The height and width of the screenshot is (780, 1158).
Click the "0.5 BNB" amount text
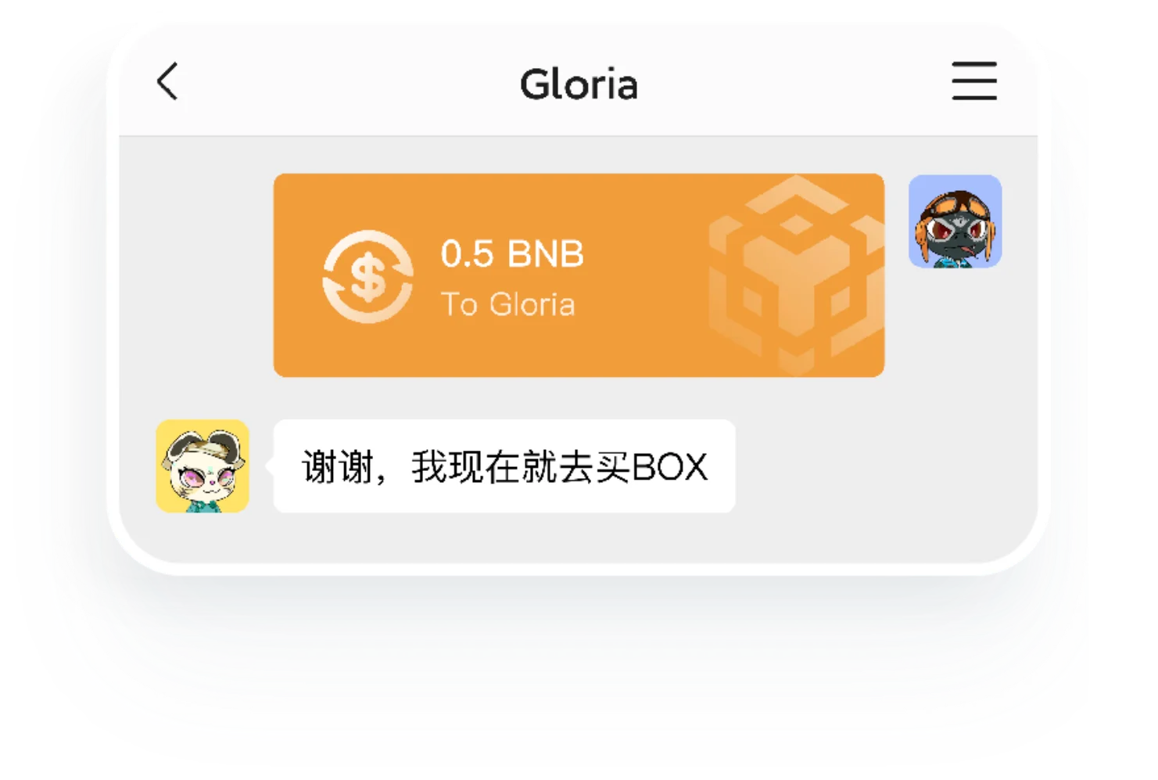pos(512,253)
